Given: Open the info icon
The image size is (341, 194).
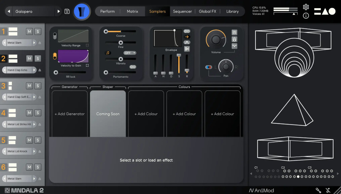Looking at the screenshot, I should tap(306, 16).
